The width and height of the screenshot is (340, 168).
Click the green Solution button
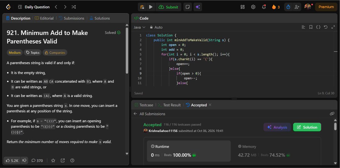pos(307,127)
